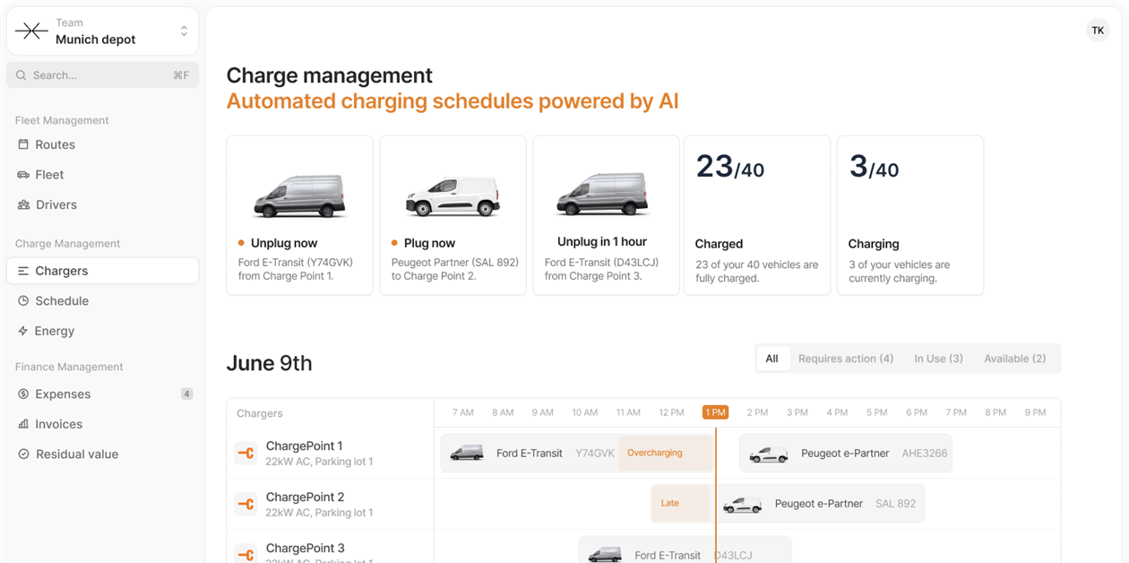Viewport: 1129px width, 563px height.
Task: Click the Unplug now card for Ford E-Transit
Action: point(299,214)
